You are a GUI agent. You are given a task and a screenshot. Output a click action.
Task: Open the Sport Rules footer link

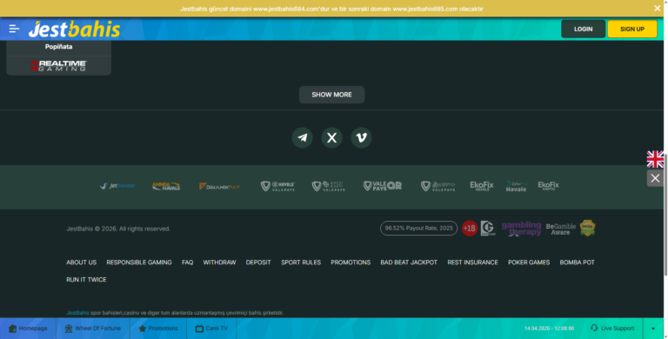click(x=301, y=263)
